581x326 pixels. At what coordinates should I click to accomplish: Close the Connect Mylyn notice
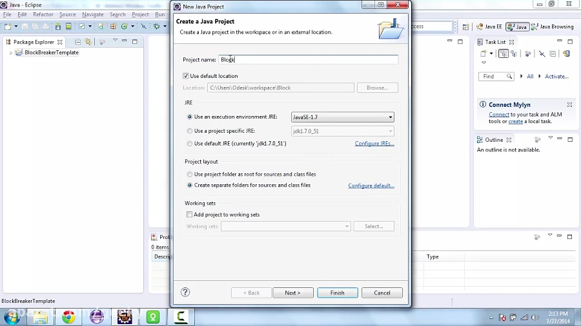pyautogui.click(x=569, y=104)
